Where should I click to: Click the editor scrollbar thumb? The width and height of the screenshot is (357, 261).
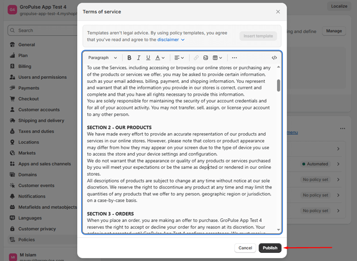[x=279, y=85]
